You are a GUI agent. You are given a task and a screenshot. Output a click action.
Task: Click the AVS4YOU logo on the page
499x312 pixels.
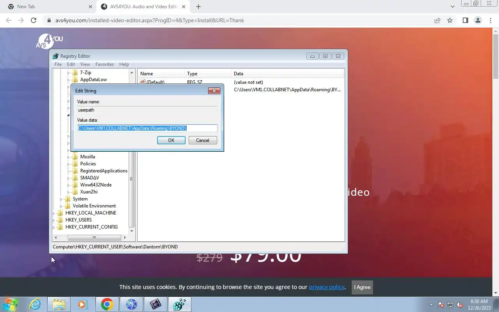(x=49, y=41)
